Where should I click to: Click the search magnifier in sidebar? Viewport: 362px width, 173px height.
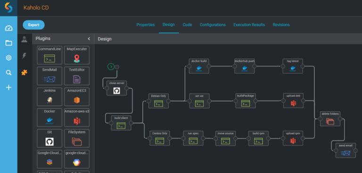tap(9, 73)
